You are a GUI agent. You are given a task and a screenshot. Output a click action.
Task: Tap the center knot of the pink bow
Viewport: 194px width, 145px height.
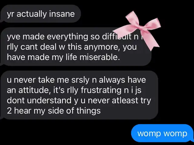(140, 27)
